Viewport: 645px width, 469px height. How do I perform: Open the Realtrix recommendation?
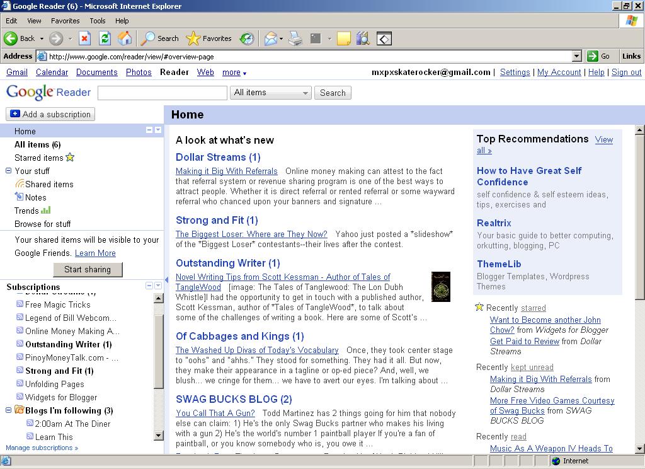tap(494, 223)
